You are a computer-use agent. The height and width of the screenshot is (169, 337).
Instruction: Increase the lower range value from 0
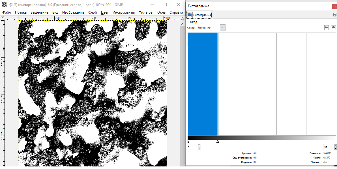pos(199,146)
